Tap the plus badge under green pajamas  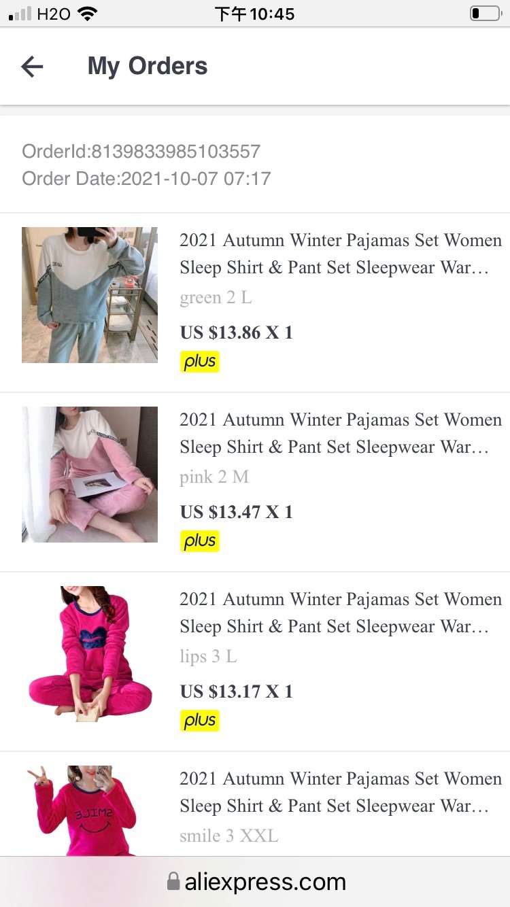click(200, 362)
